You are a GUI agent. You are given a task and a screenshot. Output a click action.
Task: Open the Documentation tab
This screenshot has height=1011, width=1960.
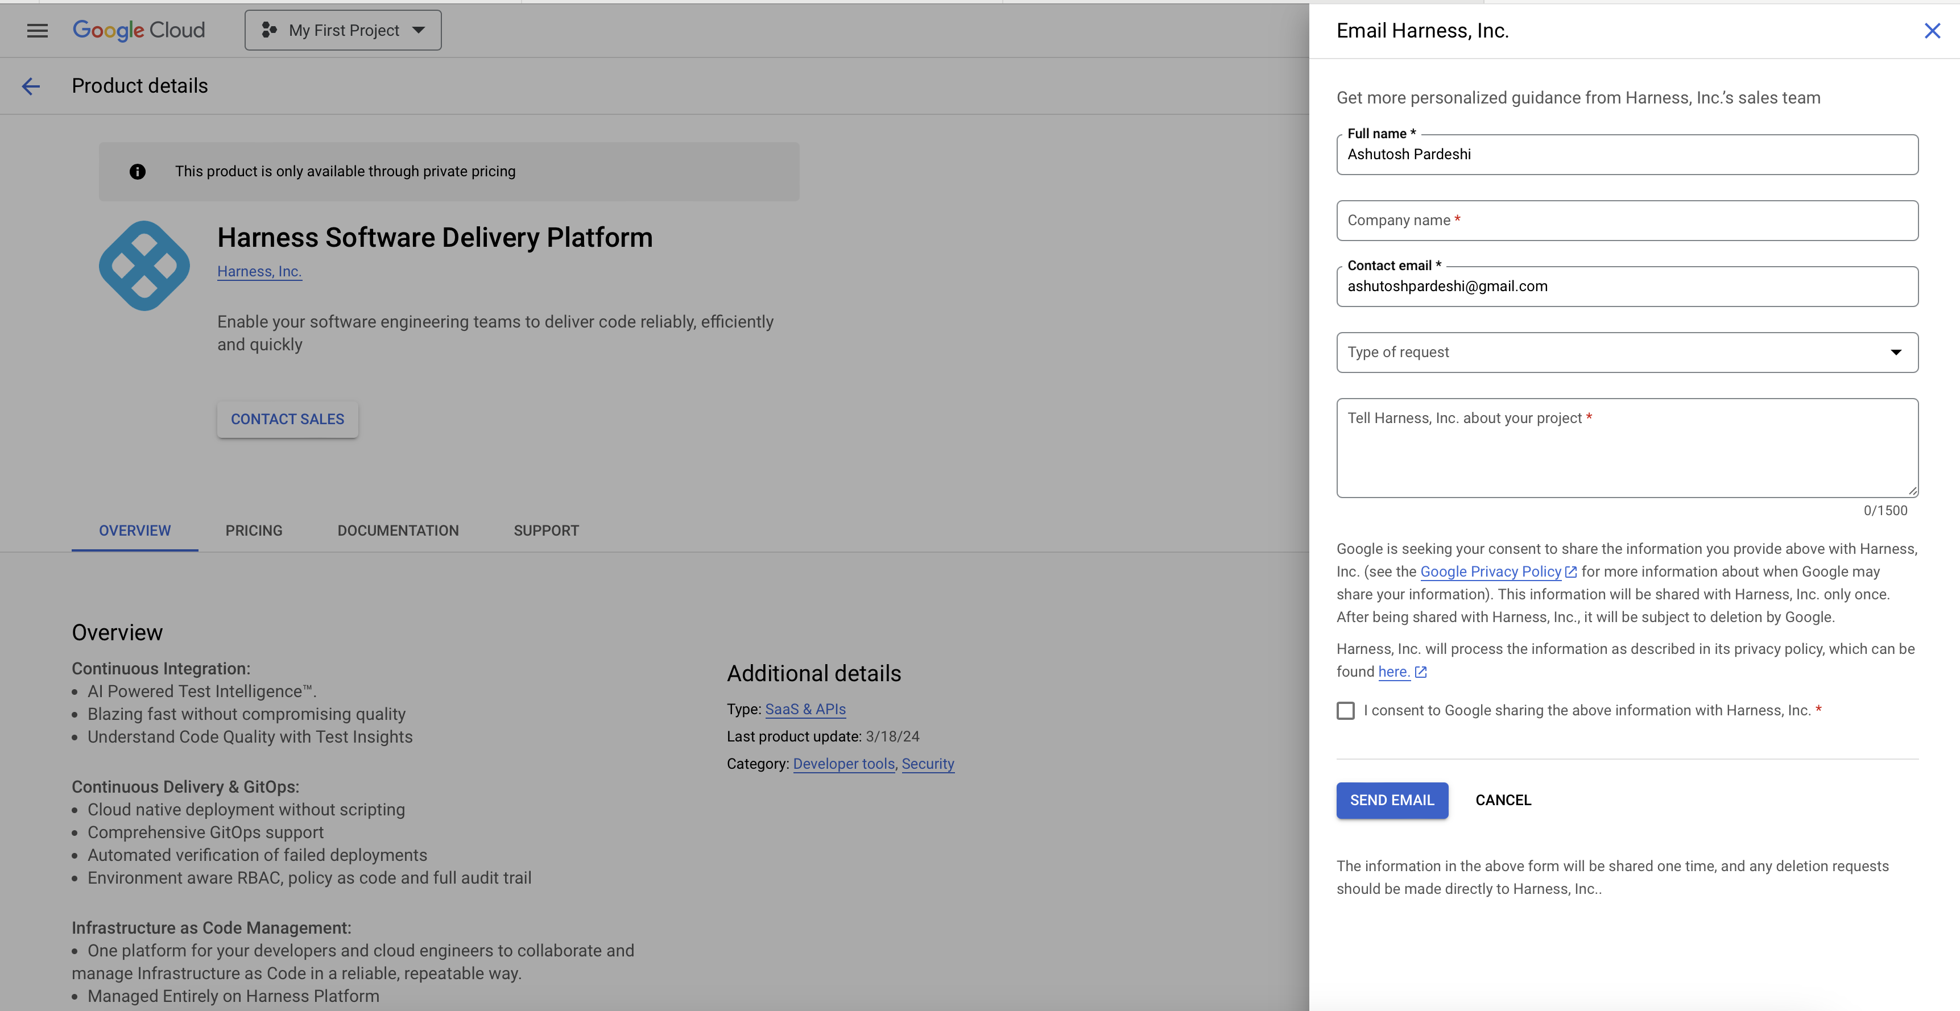click(x=398, y=530)
